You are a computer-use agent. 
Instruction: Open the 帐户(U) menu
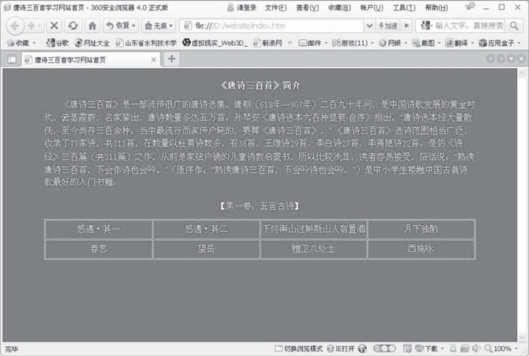(x=371, y=7)
